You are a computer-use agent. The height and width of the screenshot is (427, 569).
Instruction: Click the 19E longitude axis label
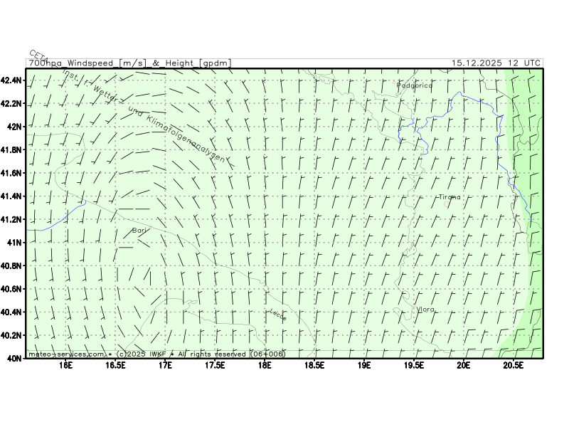point(364,366)
